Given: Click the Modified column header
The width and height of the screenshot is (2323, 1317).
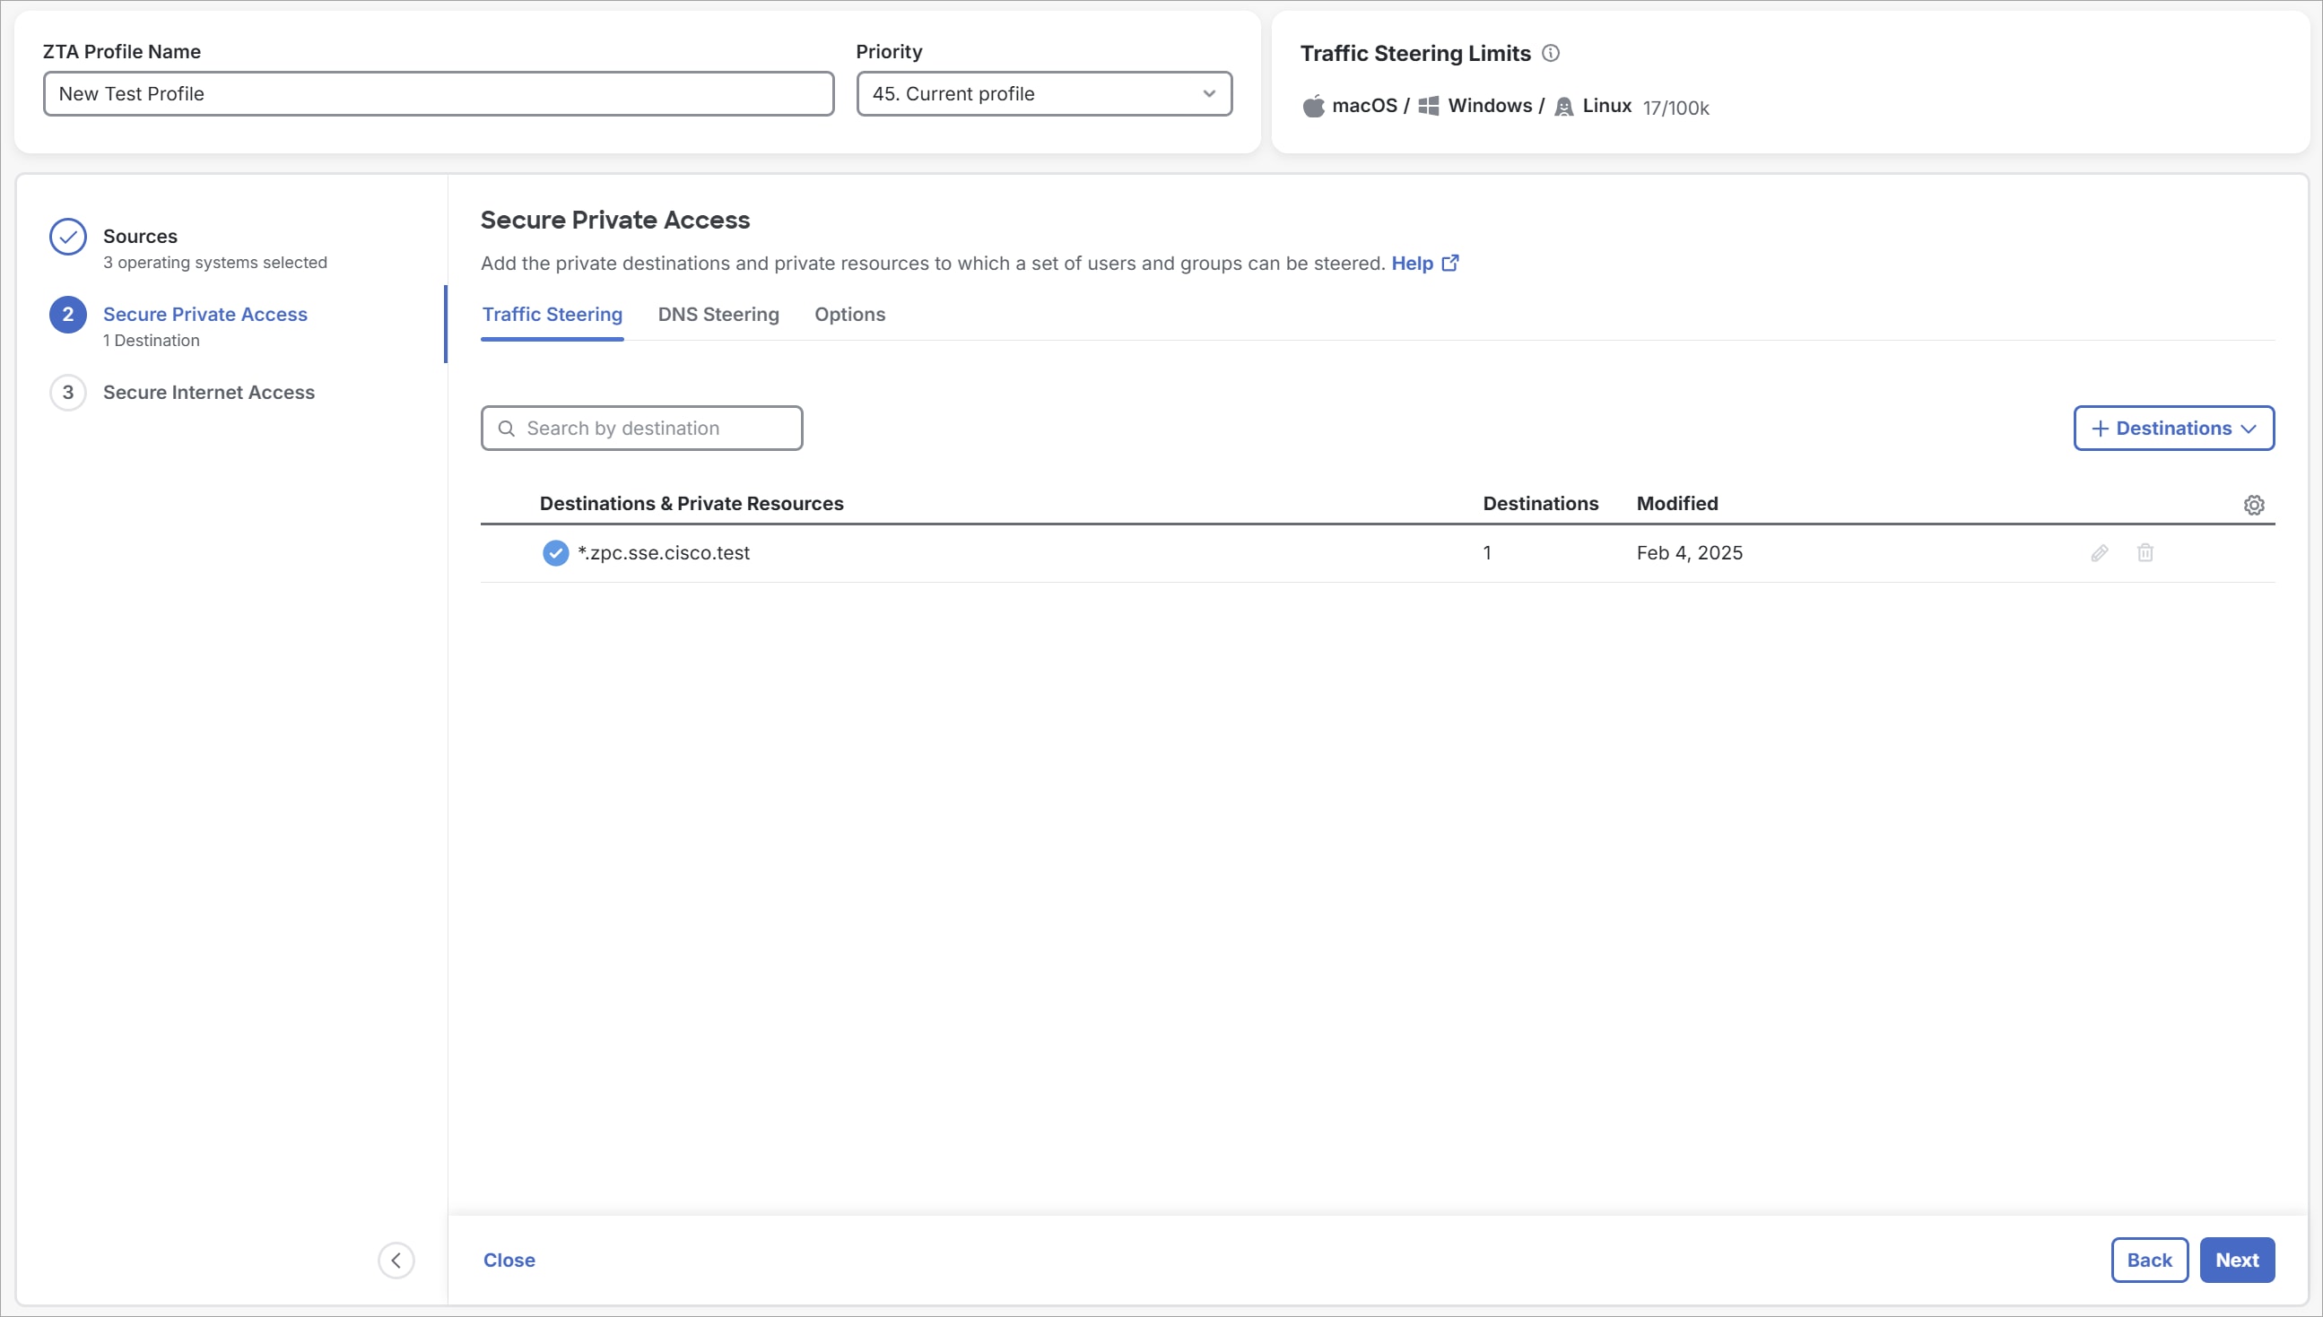Looking at the screenshot, I should pyautogui.click(x=1677, y=504).
